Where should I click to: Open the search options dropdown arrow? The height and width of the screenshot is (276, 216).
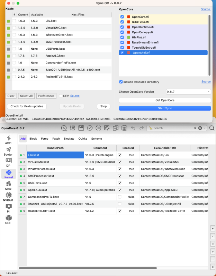point(205,128)
